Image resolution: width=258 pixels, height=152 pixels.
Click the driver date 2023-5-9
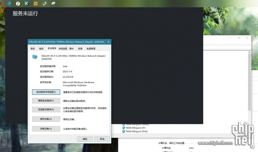coord(67,72)
